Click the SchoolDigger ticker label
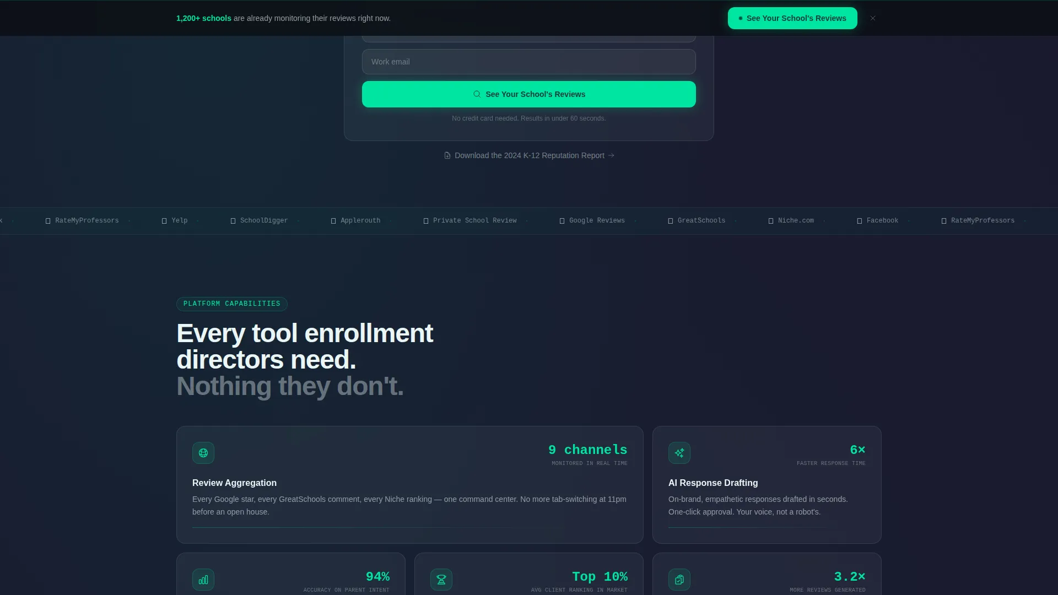This screenshot has width=1058, height=595. [x=264, y=220]
